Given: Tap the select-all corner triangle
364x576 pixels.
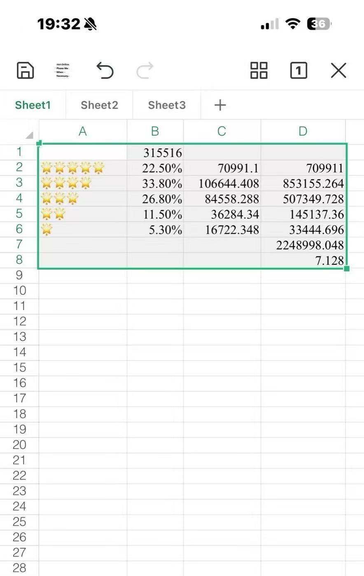Looking at the screenshot, I should (x=29, y=135).
